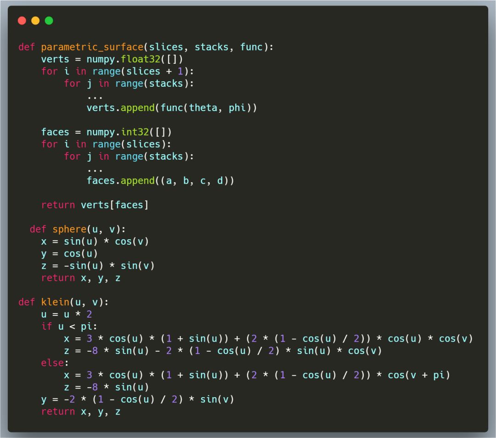Click second 'for j in range(stacks):' below faces
The image size is (496, 438).
click(129, 157)
